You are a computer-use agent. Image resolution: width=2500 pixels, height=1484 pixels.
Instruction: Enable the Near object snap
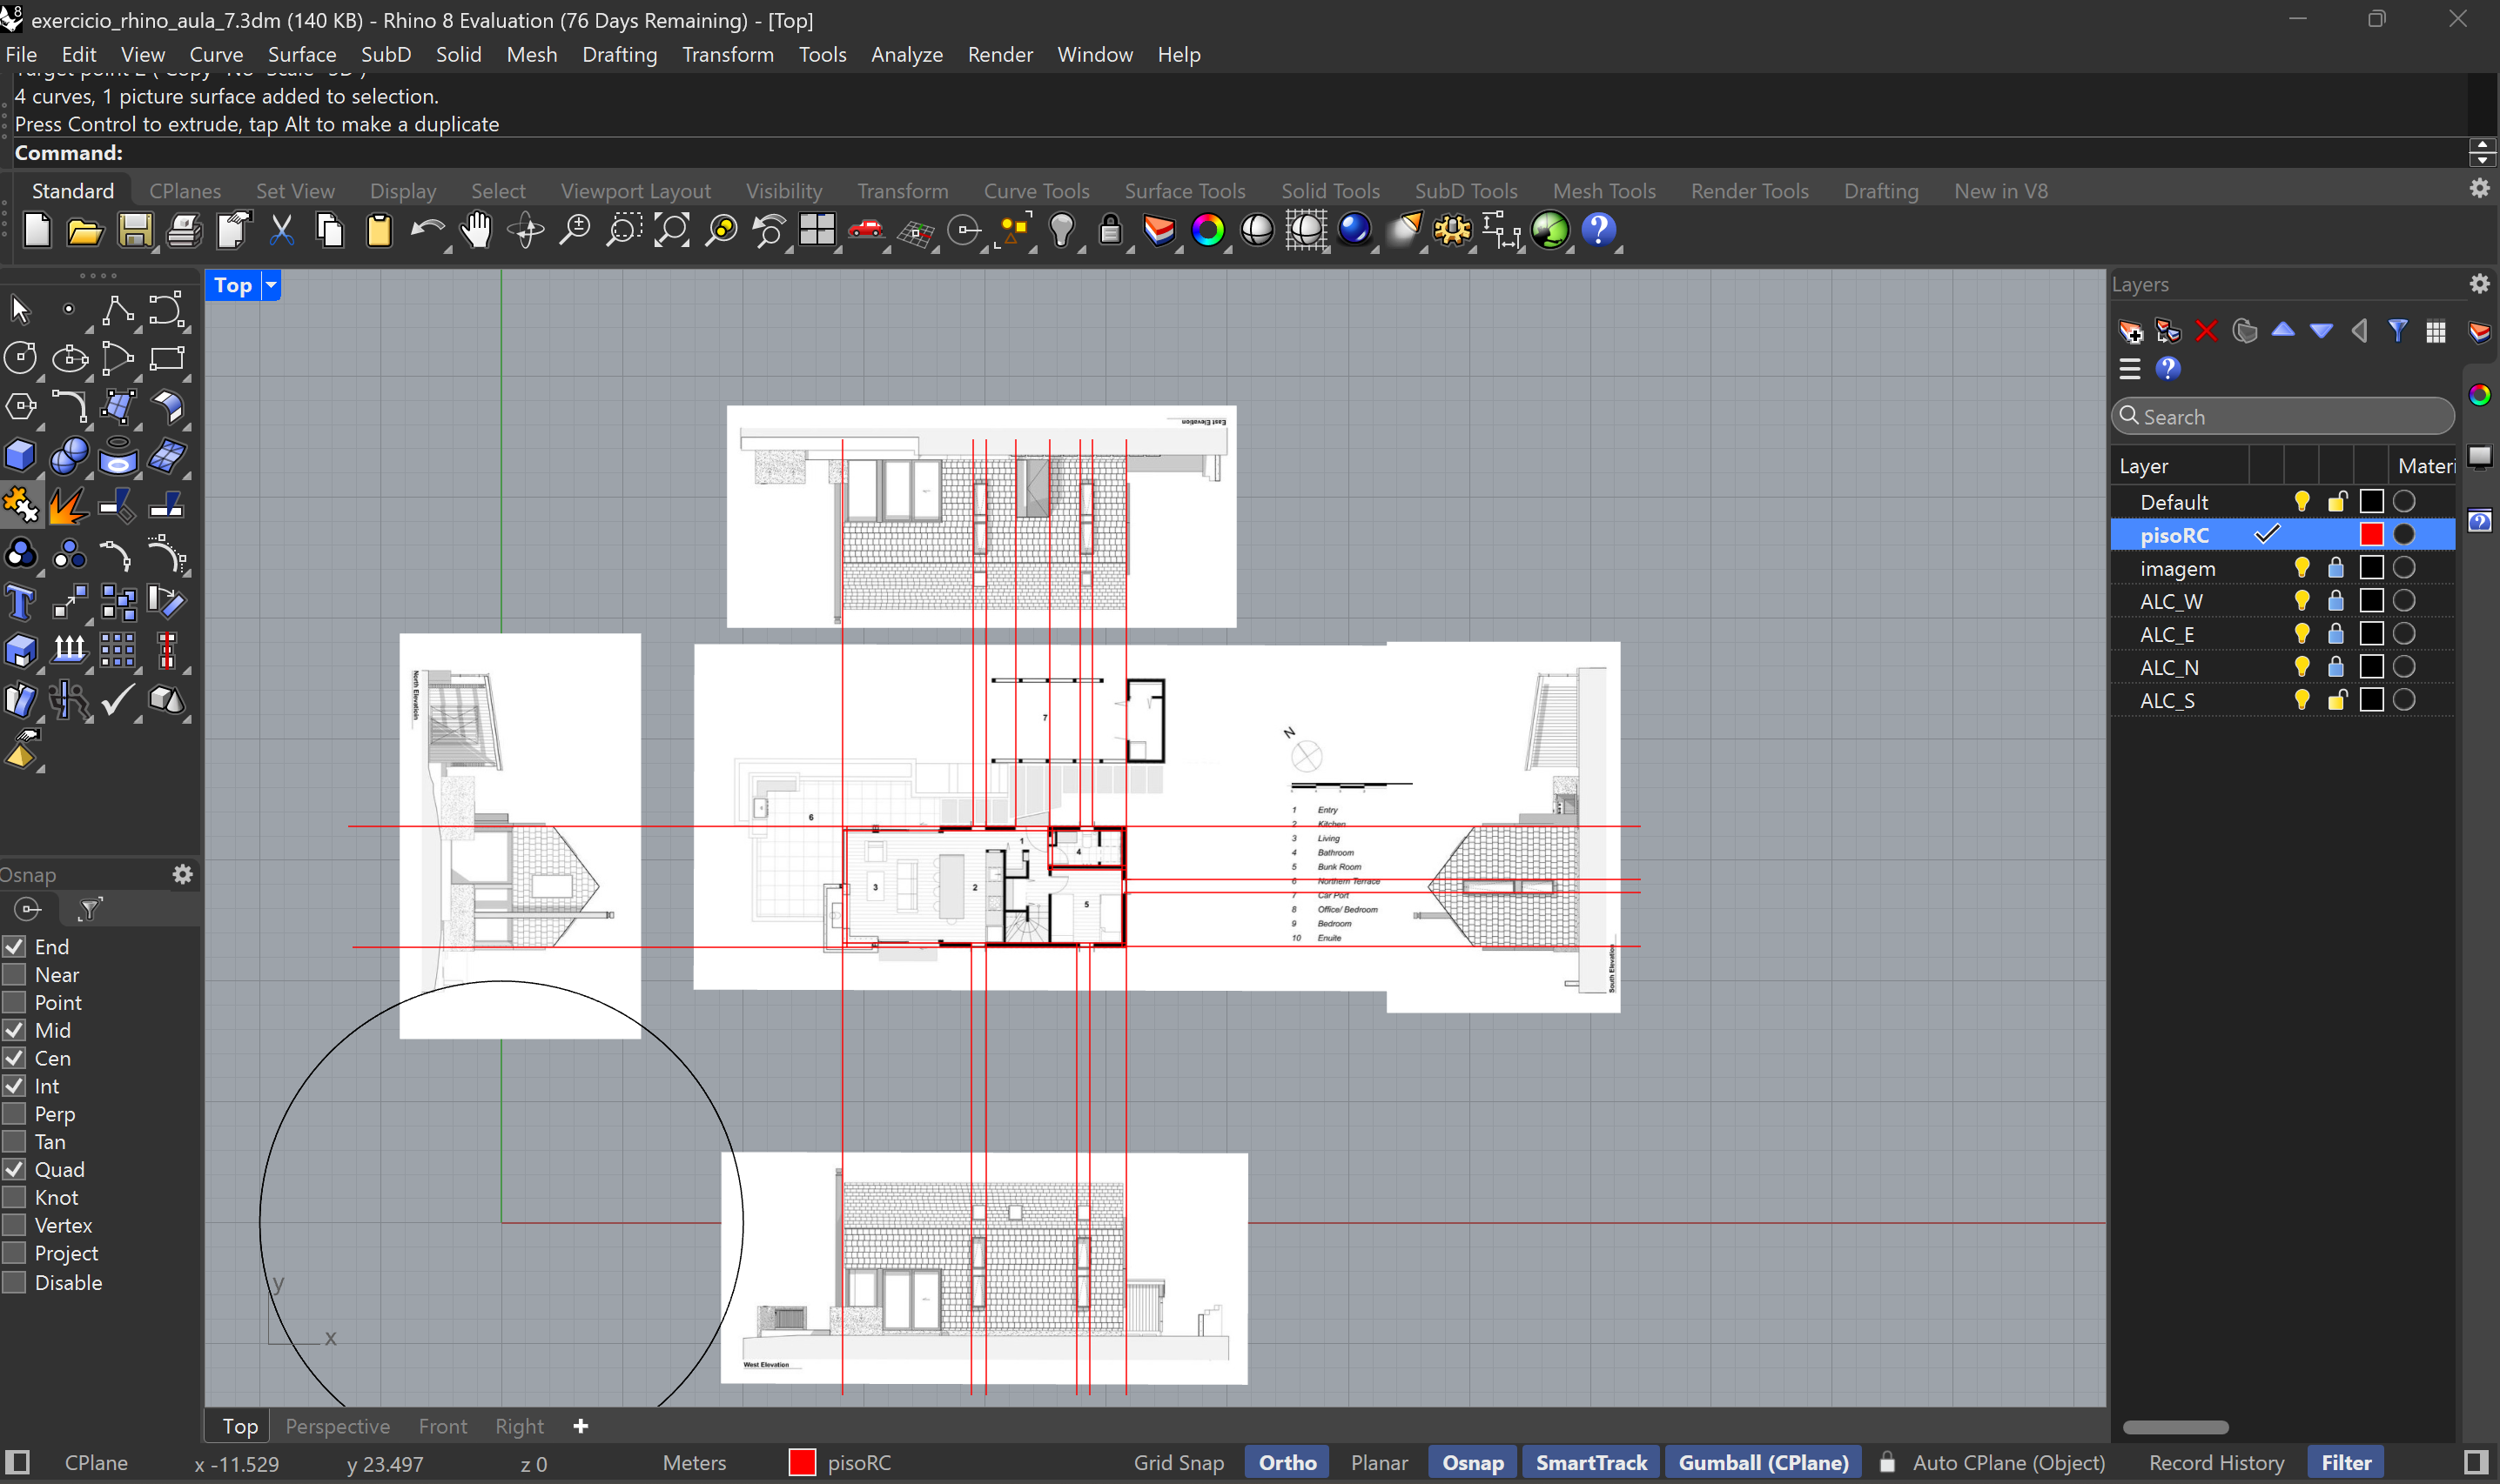pyautogui.click(x=14, y=974)
